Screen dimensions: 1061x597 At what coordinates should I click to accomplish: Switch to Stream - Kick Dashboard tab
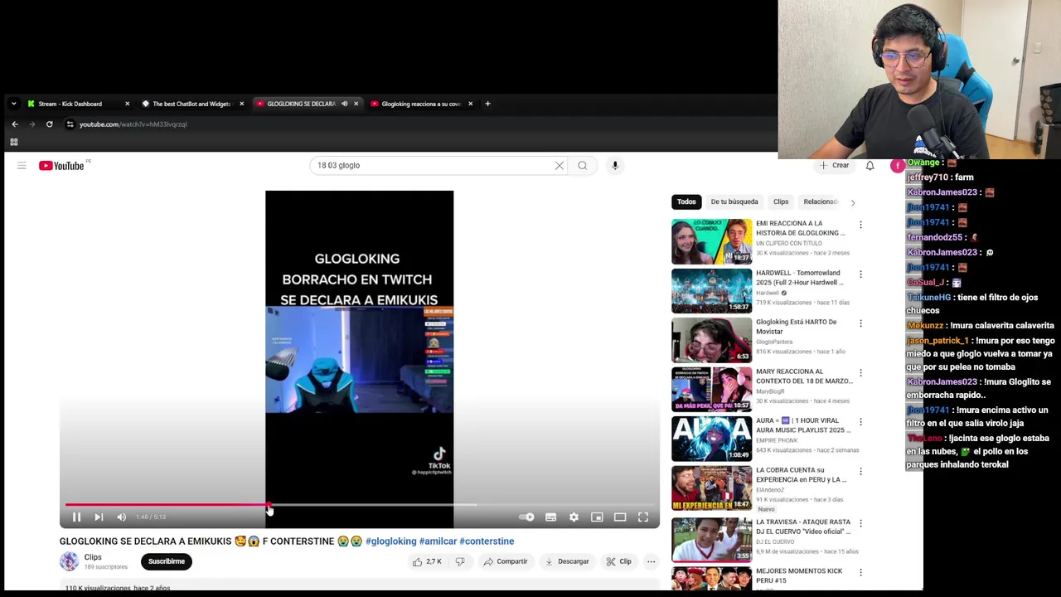[x=76, y=104]
